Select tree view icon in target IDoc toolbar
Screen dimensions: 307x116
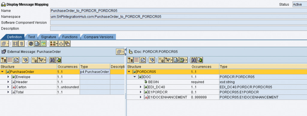[130, 60]
